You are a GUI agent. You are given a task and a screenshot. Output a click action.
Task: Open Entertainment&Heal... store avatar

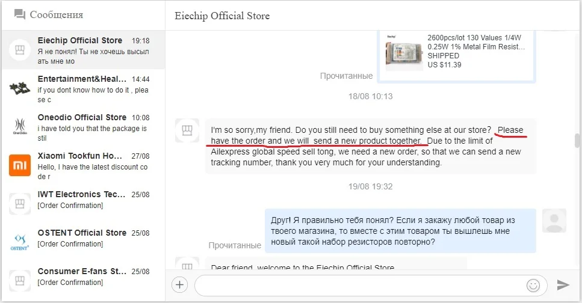click(x=20, y=88)
